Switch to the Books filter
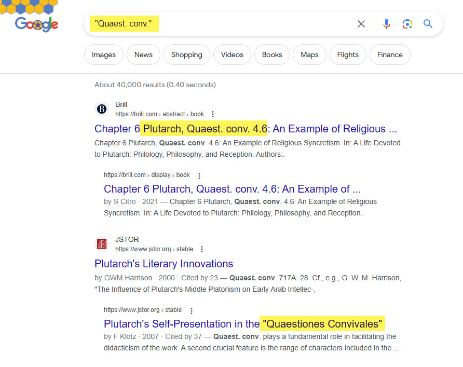Viewport: 463px width, 367px height. [272, 55]
